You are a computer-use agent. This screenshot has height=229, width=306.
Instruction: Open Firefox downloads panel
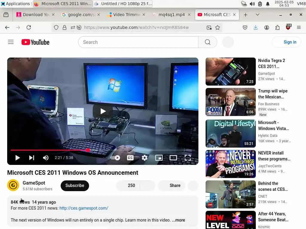(256, 27)
